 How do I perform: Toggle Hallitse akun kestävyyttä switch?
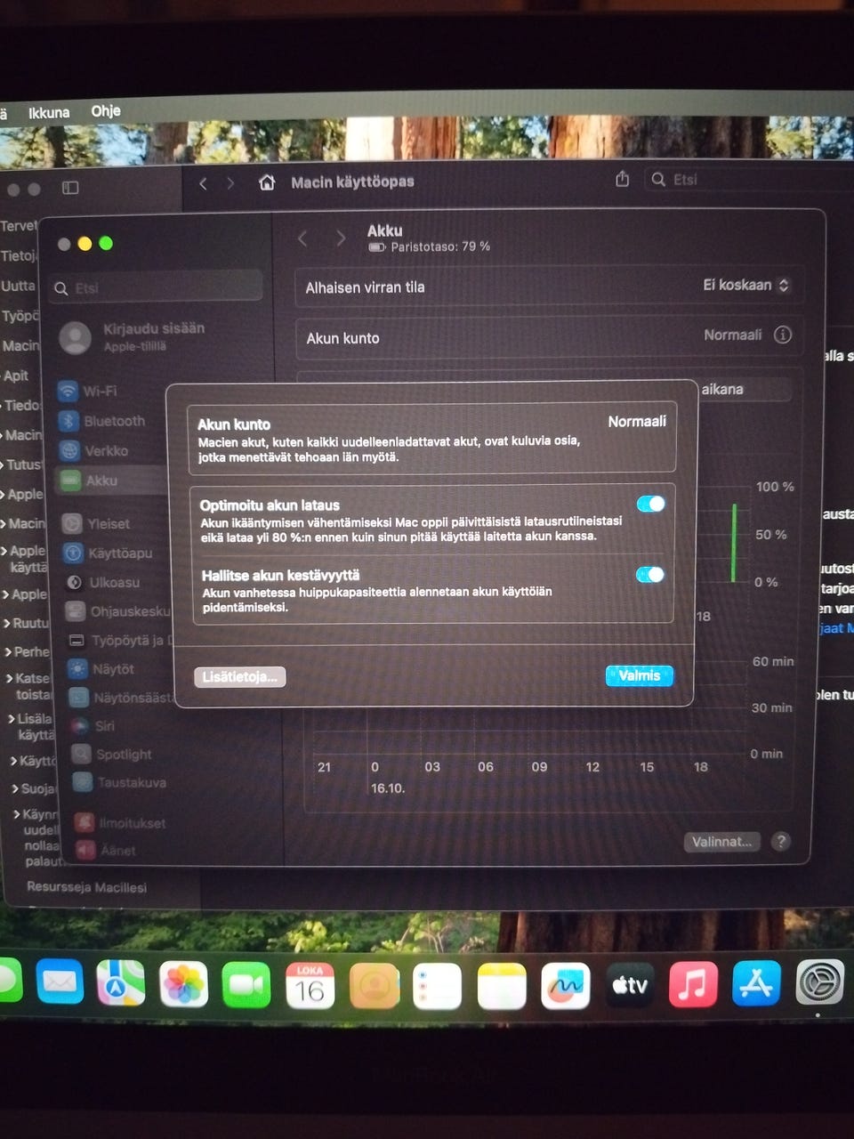point(651,574)
